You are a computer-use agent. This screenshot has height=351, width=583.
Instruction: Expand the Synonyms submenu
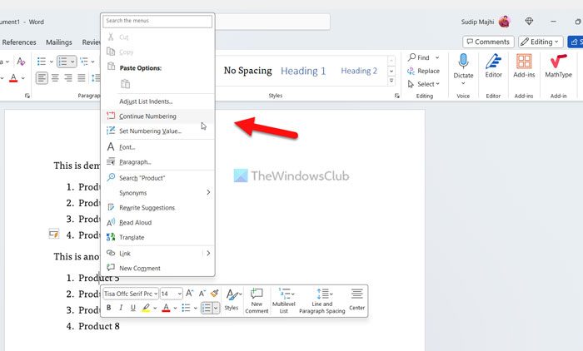[x=208, y=192]
